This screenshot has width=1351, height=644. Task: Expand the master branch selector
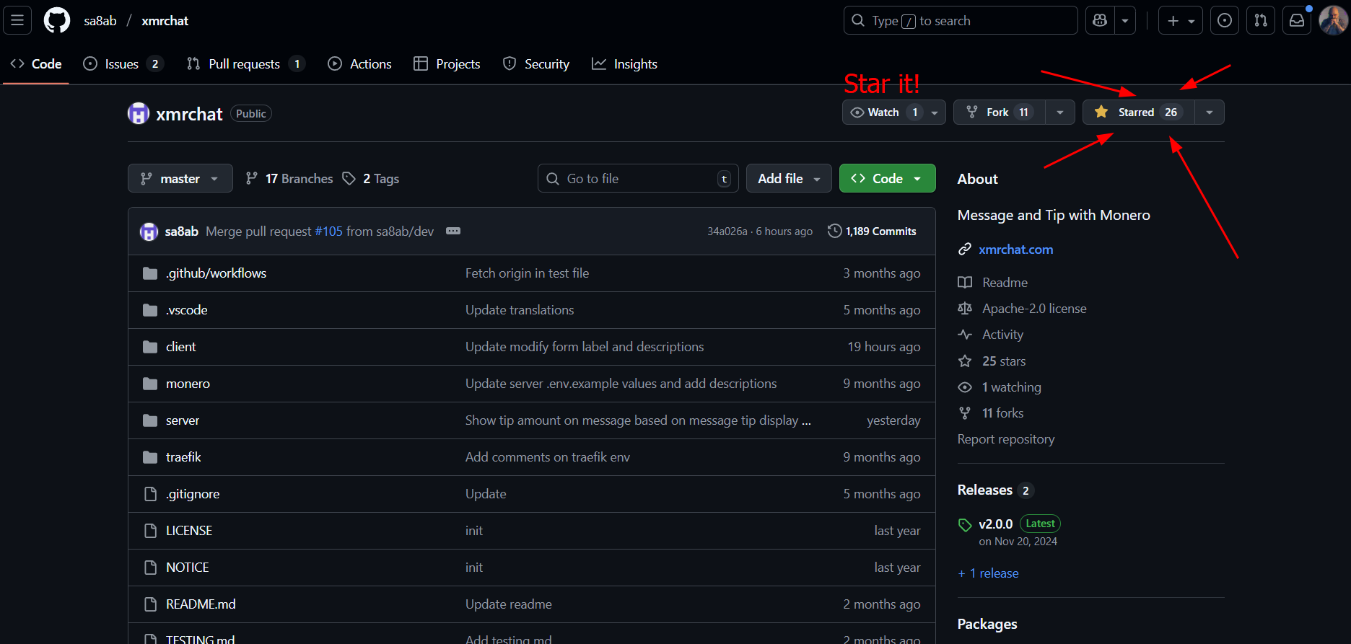coord(180,179)
